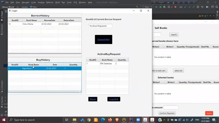The height and width of the screenshot is (123, 219).
Task: Click the red Home button
Action: coord(209,113)
